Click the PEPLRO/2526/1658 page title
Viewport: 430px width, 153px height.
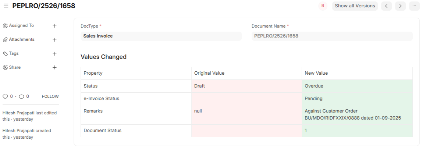click(44, 6)
